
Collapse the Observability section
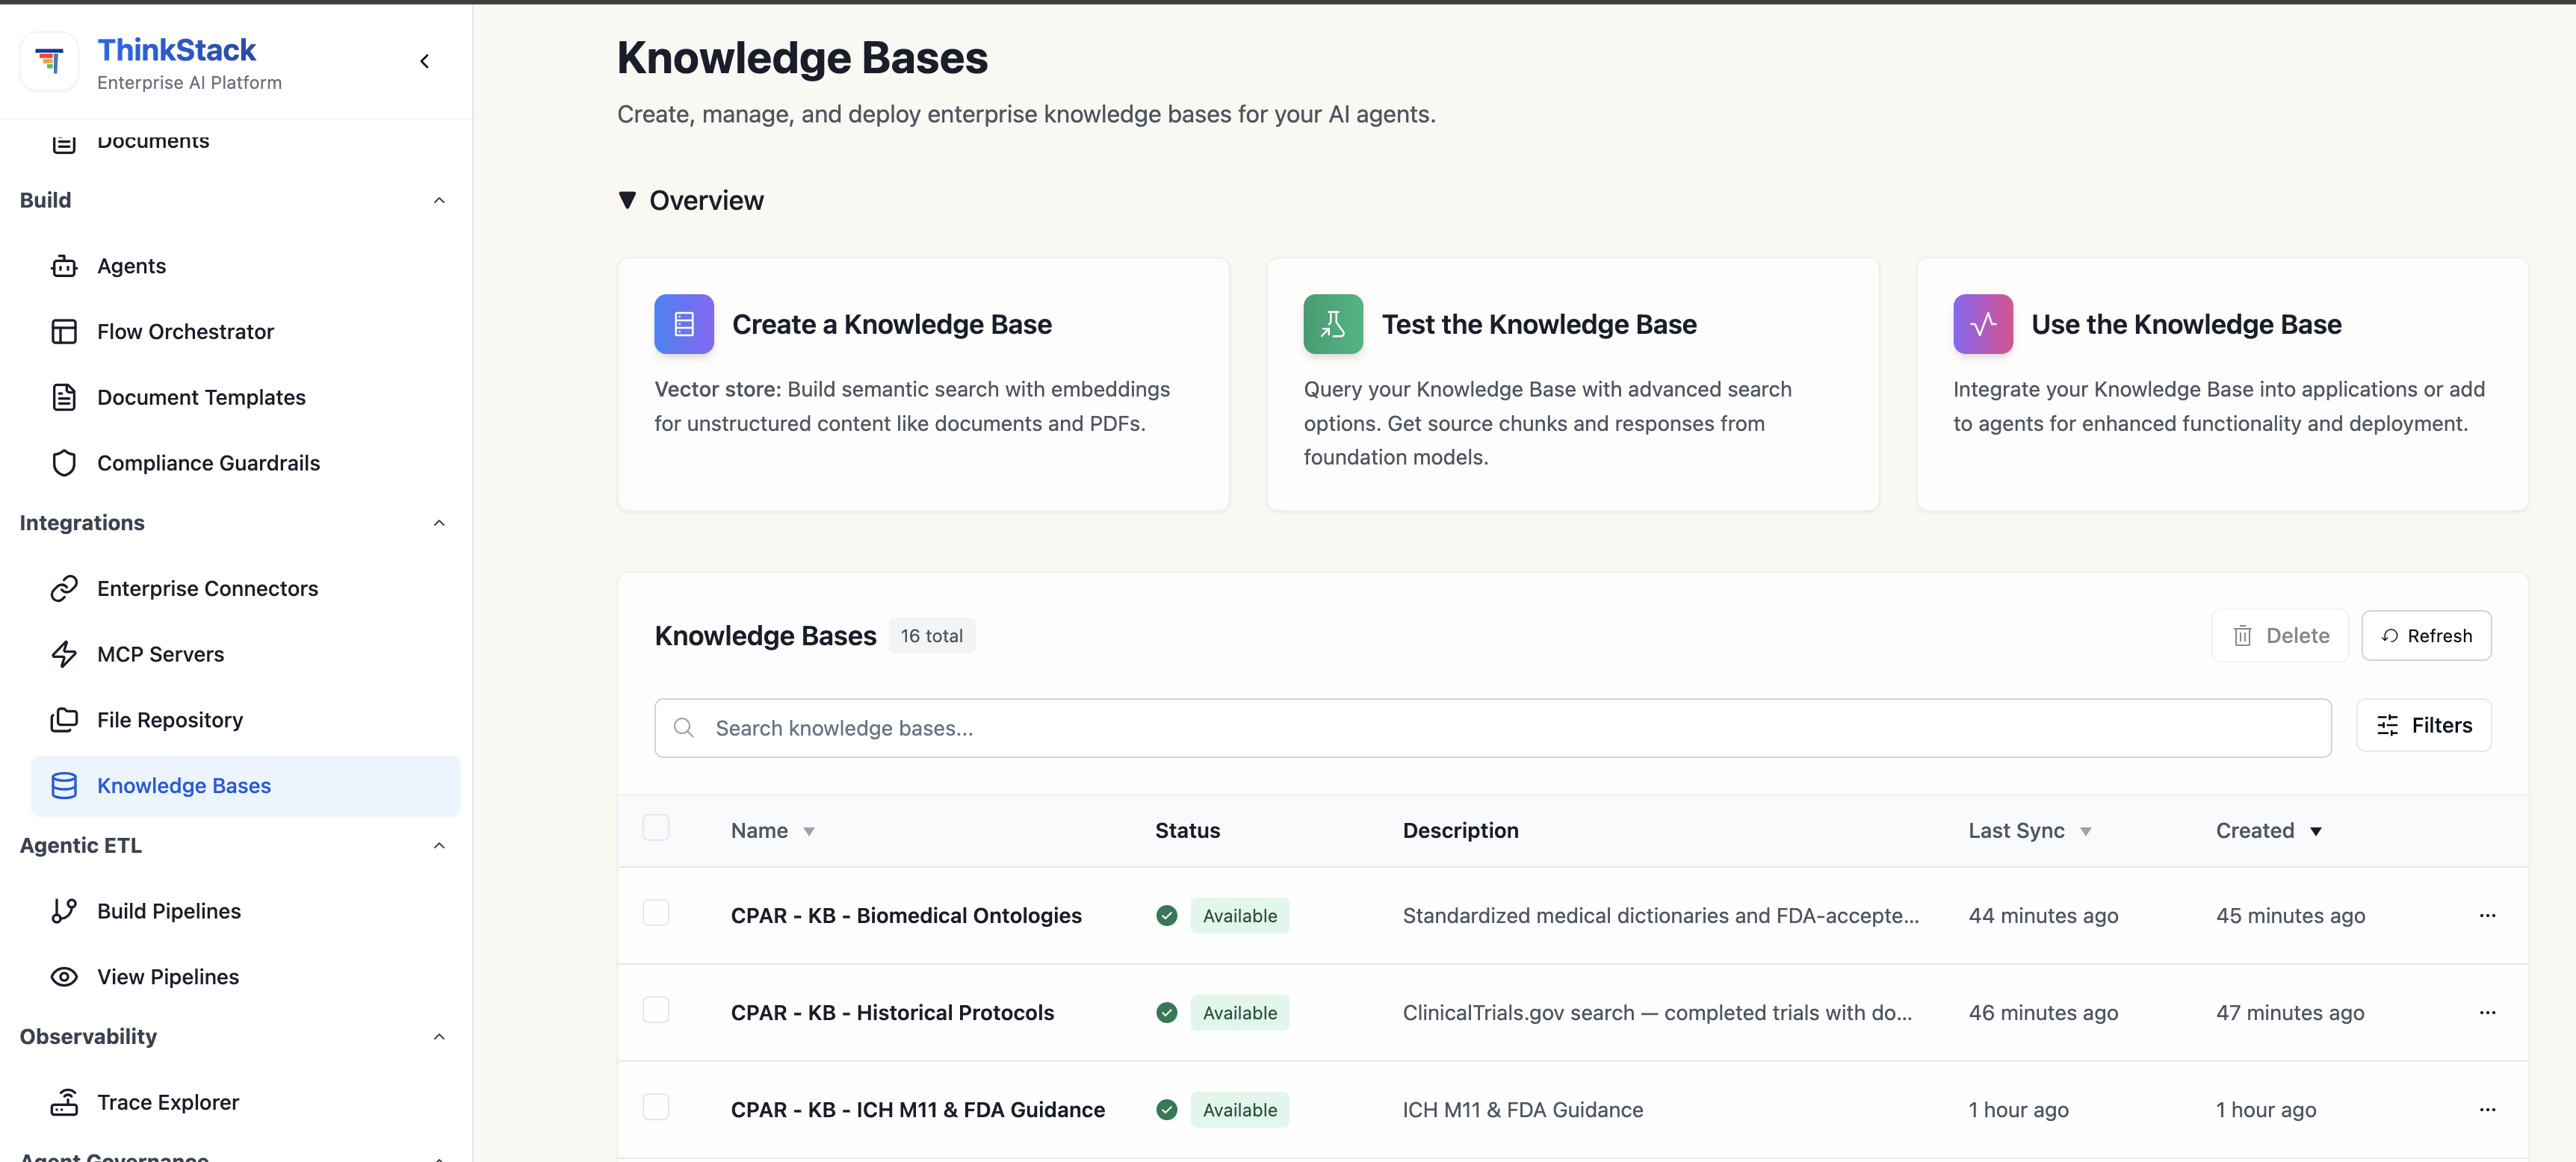[x=439, y=1037]
